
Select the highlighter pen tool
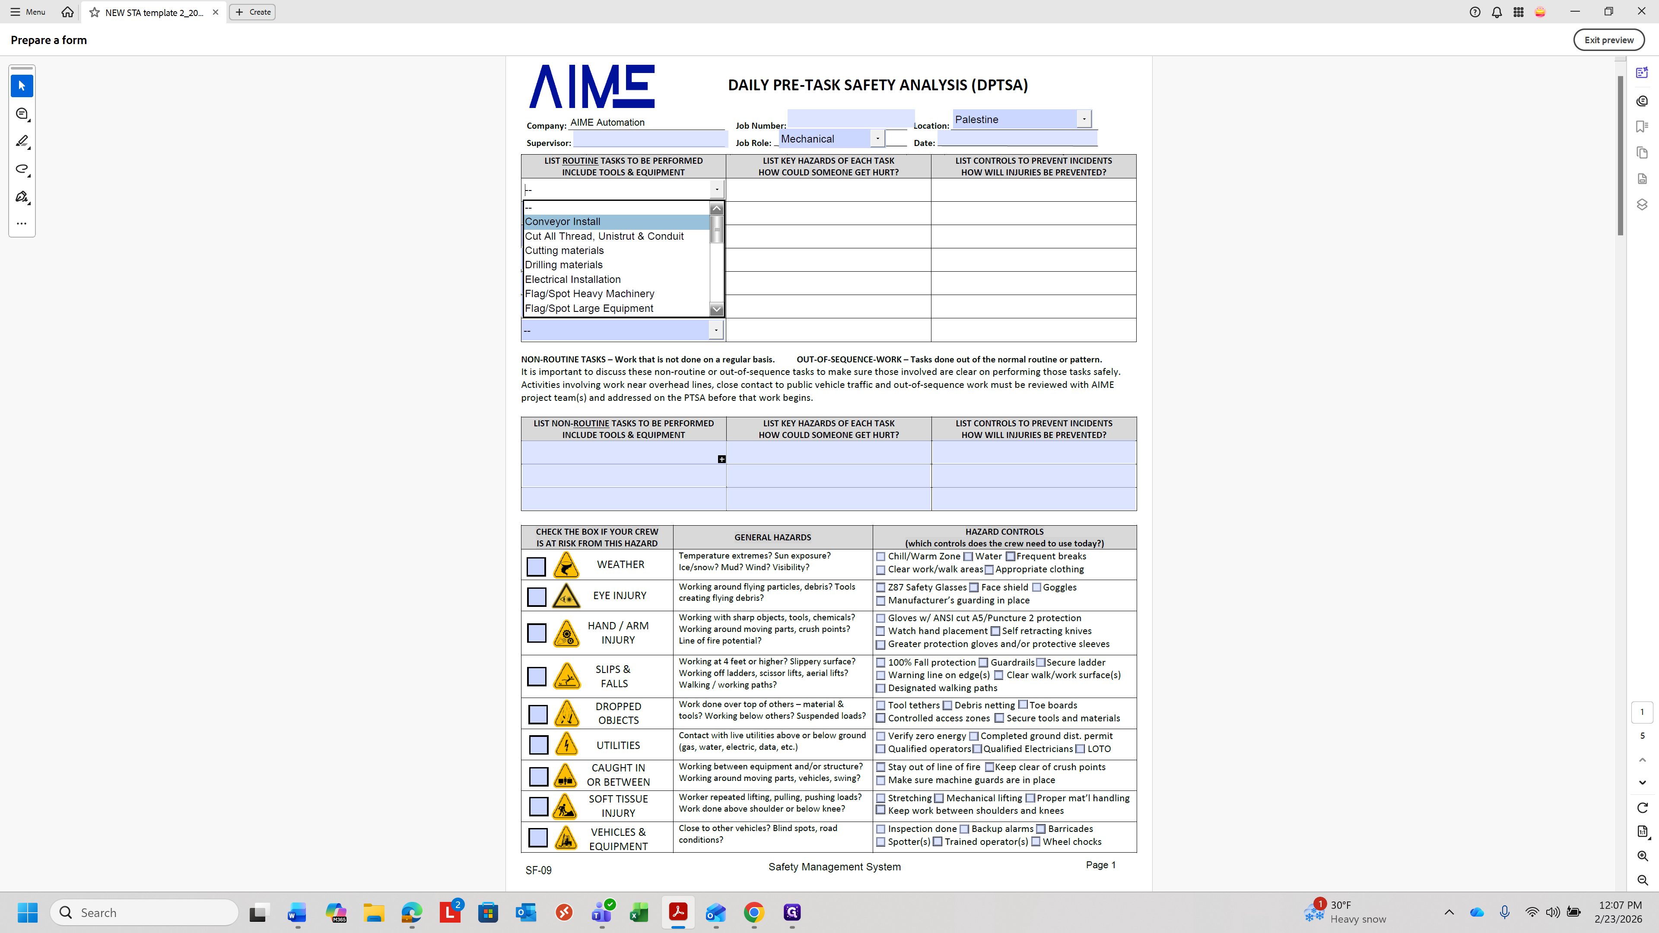tap(21, 141)
